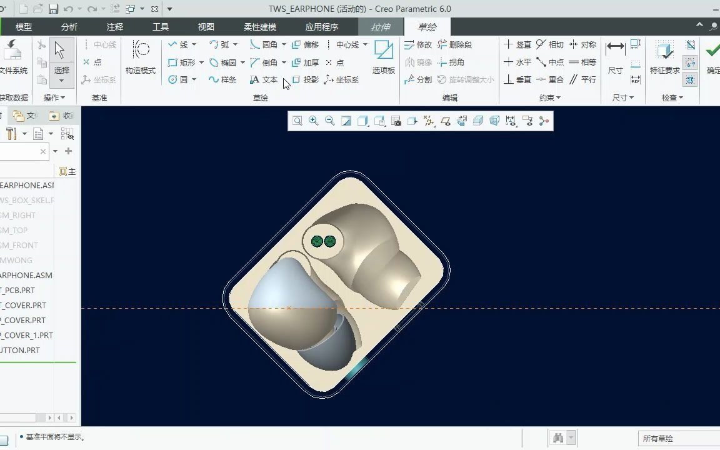
Task: Click the scissors Cut icon
Action: [x=41, y=44]
